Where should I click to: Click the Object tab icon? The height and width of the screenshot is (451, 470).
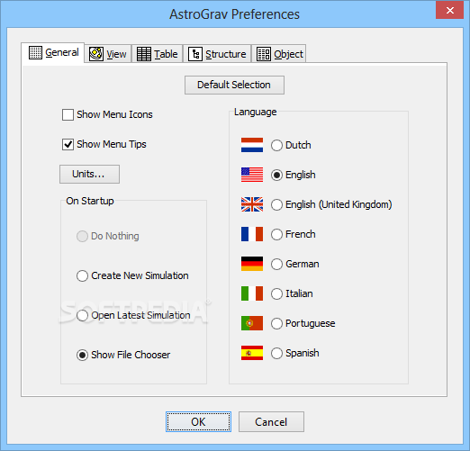pyautogui.click(x=264, y=54)
